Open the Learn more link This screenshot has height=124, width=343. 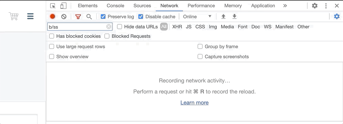pos(195,103)
